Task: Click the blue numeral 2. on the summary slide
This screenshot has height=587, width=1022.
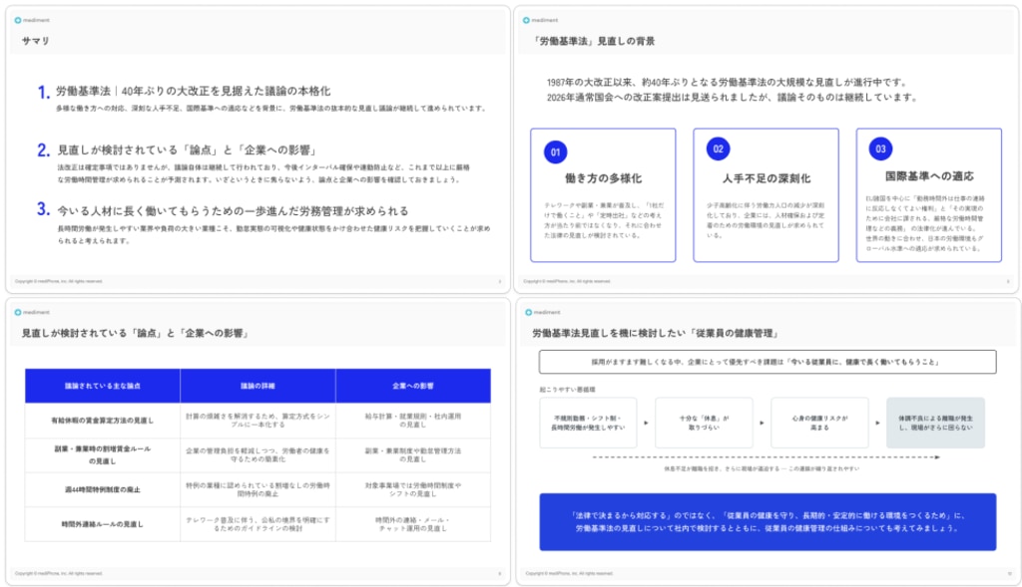Action: (x=44, y=150)
